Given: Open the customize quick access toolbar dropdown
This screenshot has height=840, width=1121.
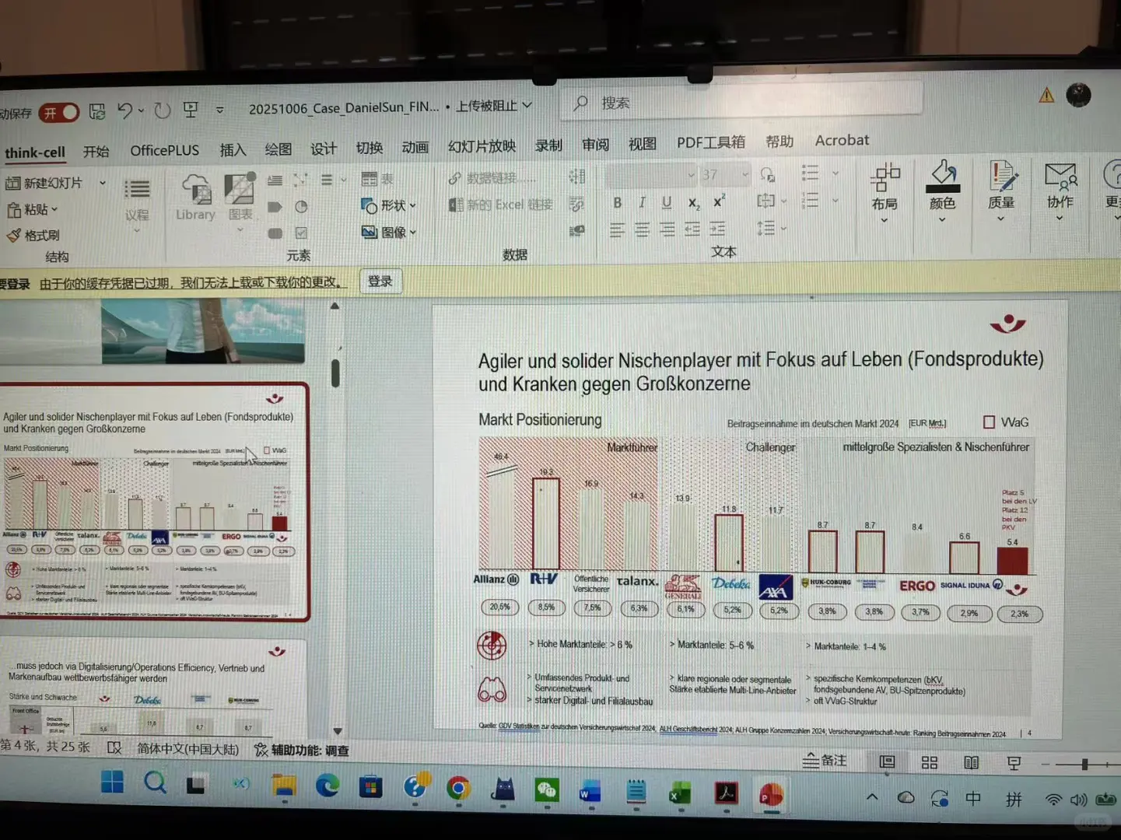Looking at the screenshot, I should 220,110.
